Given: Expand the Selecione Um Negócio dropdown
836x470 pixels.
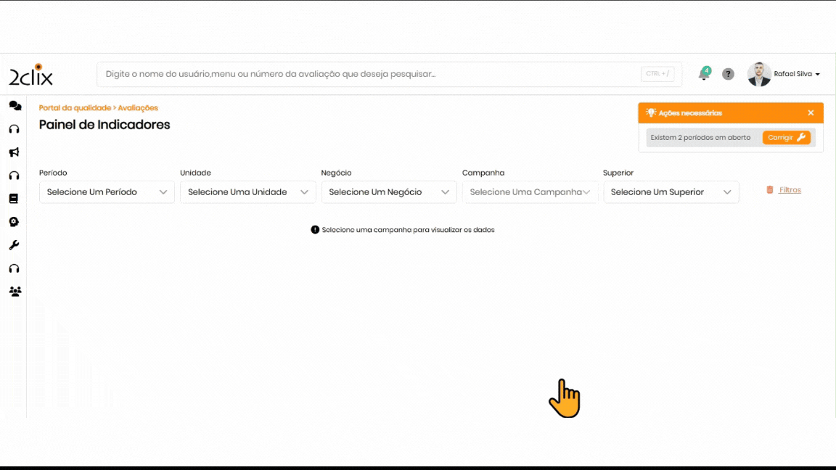Looking at the screenshot, I should pyautogui.click(x=388, y=192).
